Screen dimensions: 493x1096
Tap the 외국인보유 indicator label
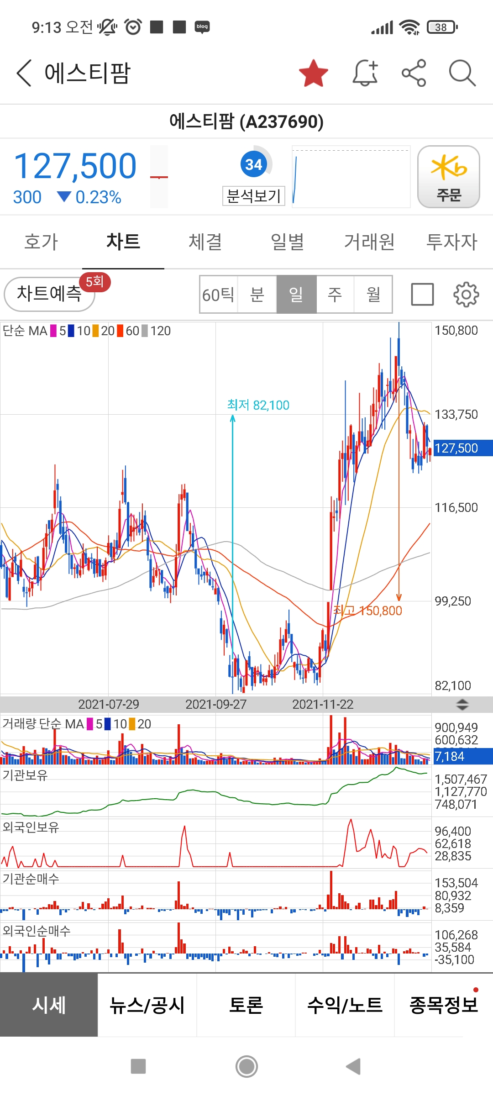pos(31,827)
